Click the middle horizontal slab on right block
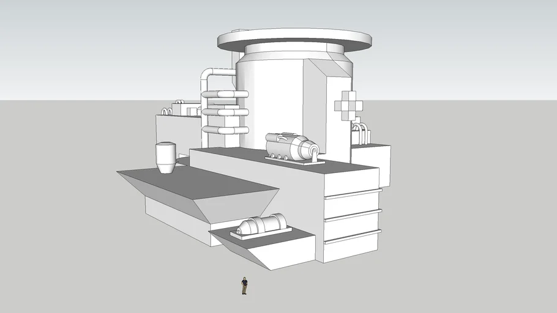Screen dimensions: 557x313 click(x=353, y=213)
